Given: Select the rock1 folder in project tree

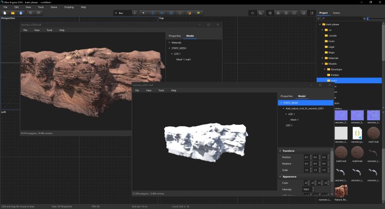Looking at the screenshot, I should point(334,81).
